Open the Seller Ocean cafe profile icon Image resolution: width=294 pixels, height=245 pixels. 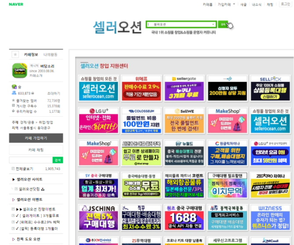tap(19, 71)
